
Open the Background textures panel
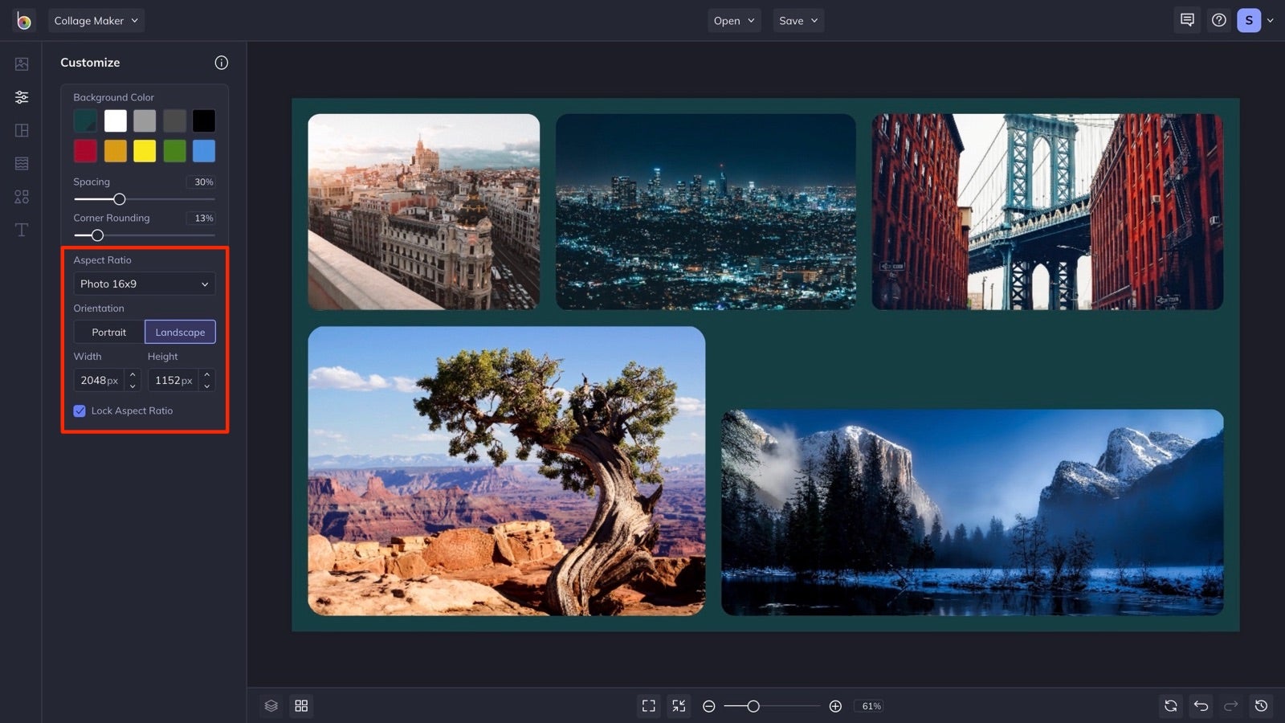21,163
